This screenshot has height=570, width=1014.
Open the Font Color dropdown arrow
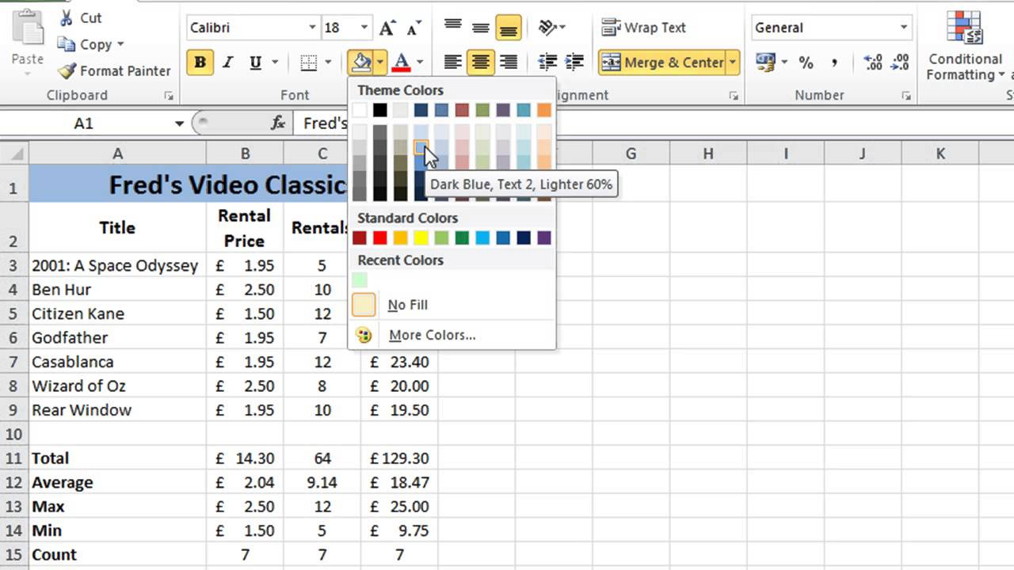420,62
